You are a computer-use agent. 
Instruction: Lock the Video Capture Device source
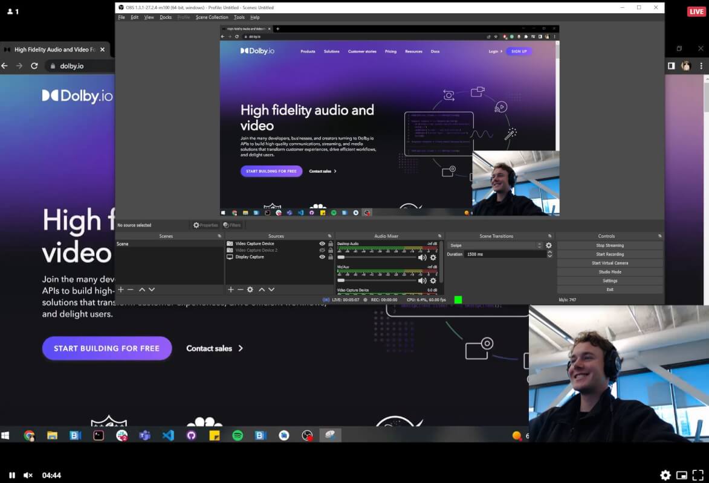tap(331, 243)
